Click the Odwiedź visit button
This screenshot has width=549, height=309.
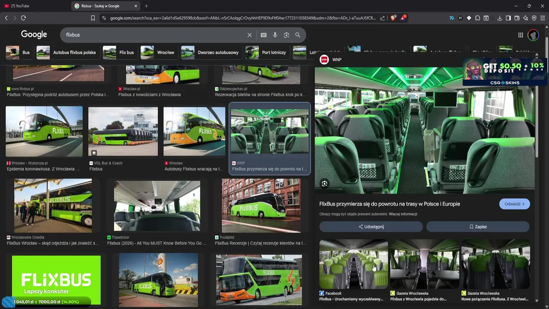(x=514, y=204)
